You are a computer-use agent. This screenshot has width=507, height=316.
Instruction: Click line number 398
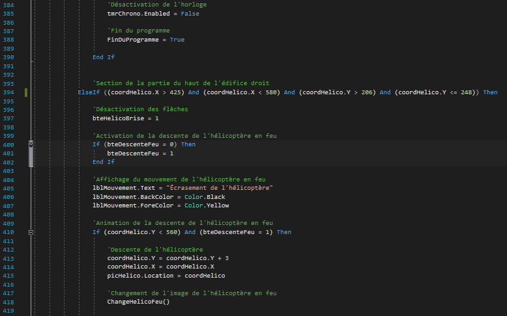coord(8,127)
